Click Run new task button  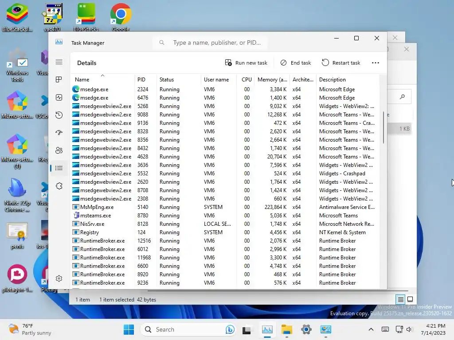point(246,63)
